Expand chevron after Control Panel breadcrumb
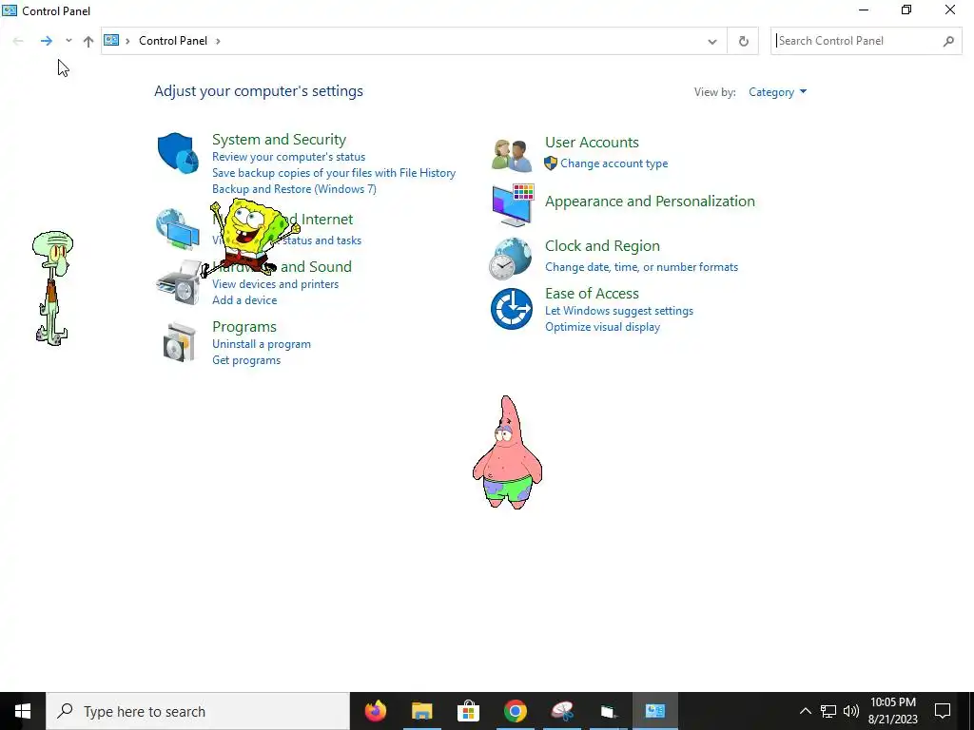Screen dimensions: 974x730 [218, 41]
